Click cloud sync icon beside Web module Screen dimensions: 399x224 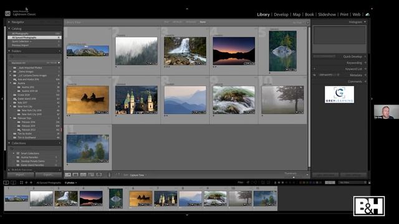pos(367,14)
